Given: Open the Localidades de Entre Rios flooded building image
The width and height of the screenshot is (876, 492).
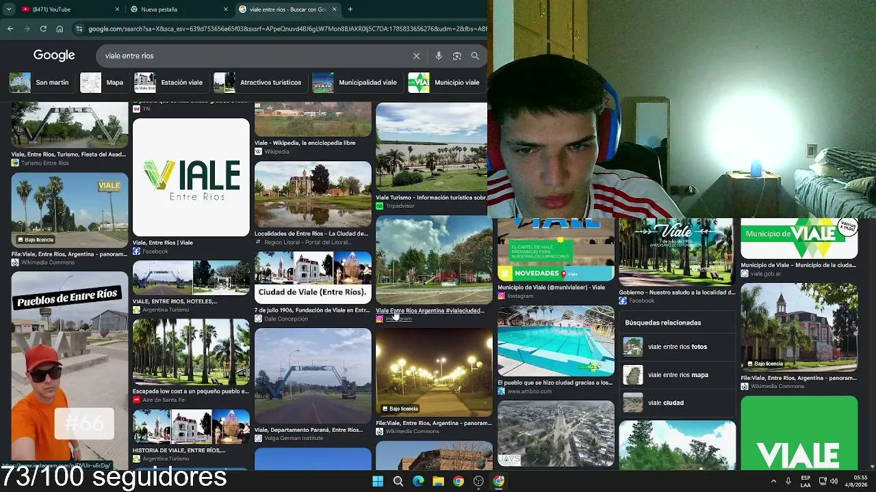Looking at the screenshot, I should pos(313,194).
